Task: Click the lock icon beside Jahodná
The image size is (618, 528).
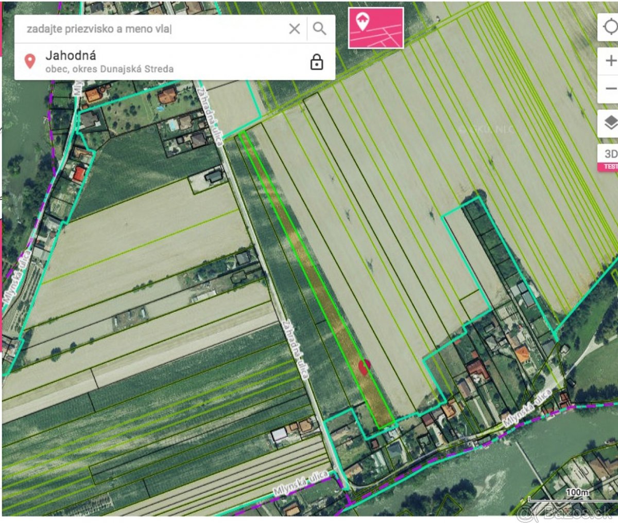Action: tap(317, 62)
